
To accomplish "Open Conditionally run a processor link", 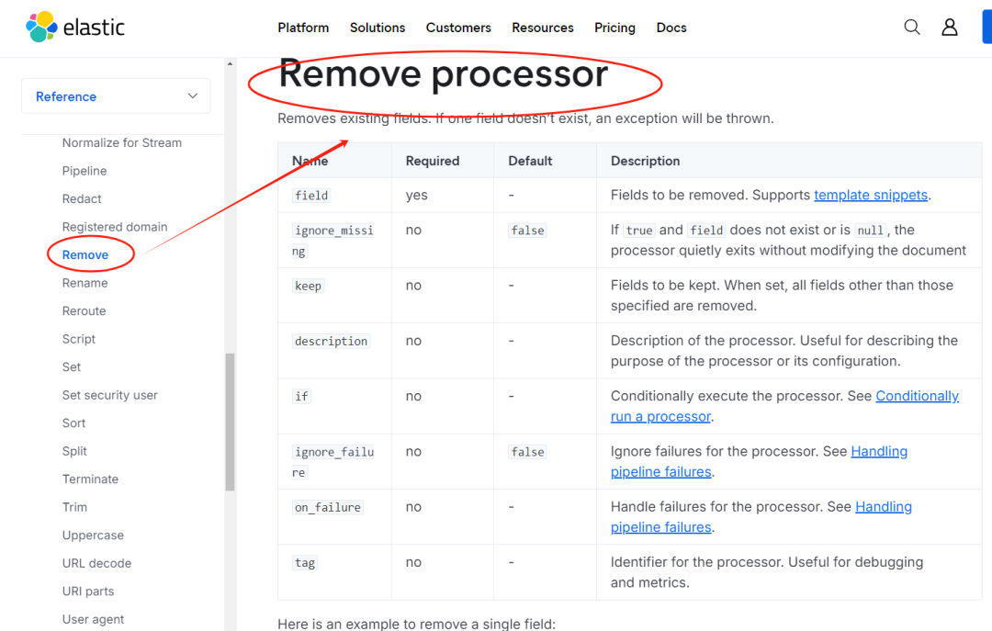I will coord(917,396).
